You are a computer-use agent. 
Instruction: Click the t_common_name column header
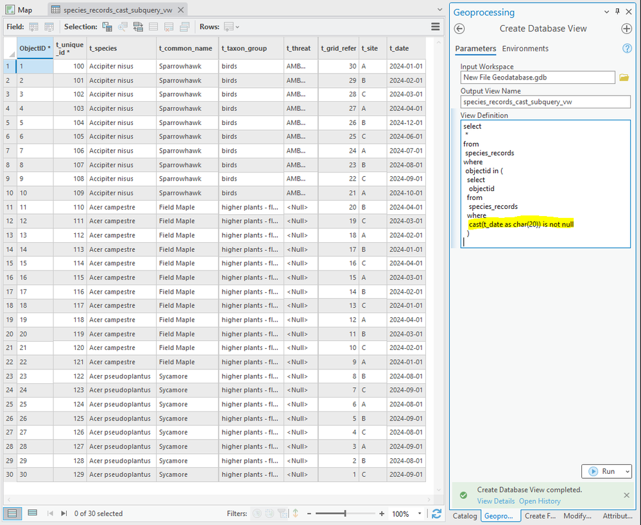(187, 48)
